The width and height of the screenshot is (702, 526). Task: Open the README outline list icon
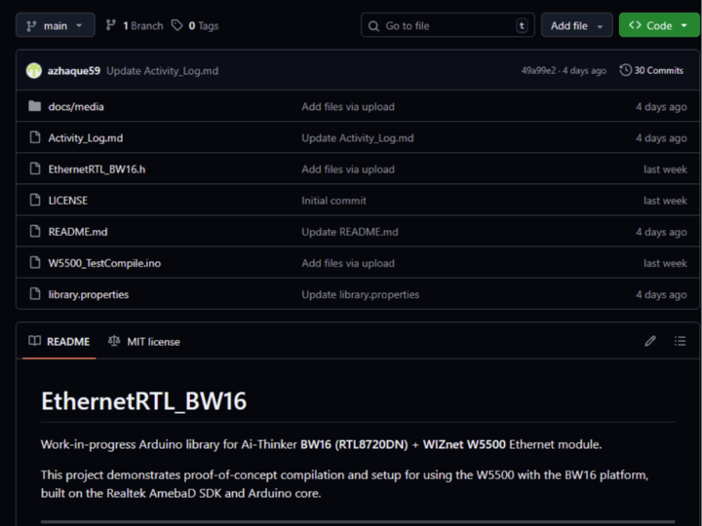click(680, 341)
